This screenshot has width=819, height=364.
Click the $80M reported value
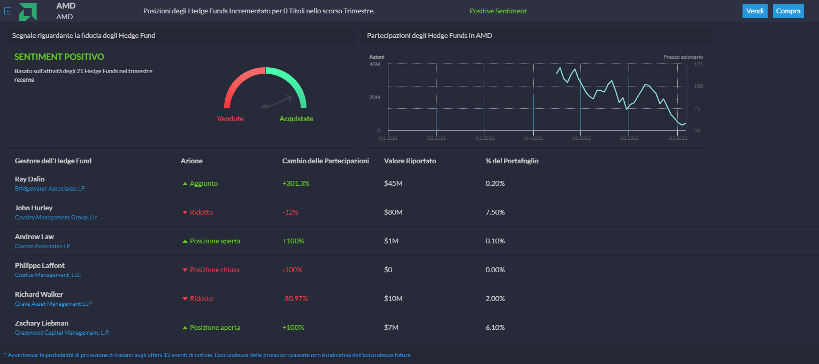[x=393, y=212]
